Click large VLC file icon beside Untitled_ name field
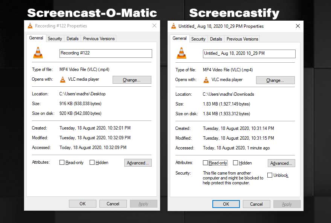The image size is (331, 223). [x=182, y=53]
